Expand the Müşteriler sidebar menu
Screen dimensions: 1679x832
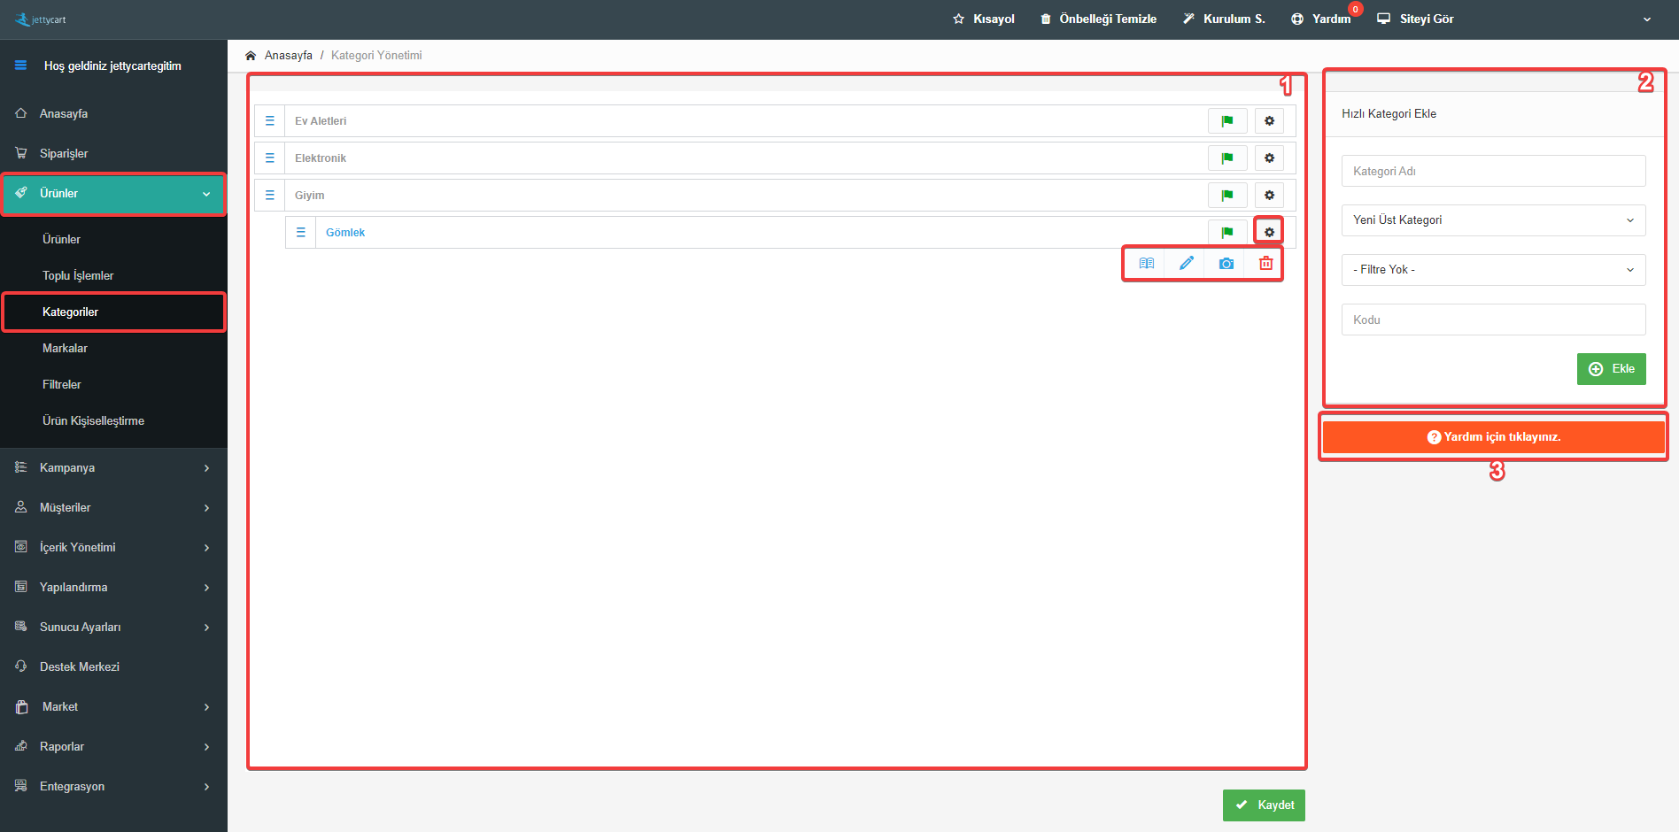pyautogui.click(x=113, y=508)
